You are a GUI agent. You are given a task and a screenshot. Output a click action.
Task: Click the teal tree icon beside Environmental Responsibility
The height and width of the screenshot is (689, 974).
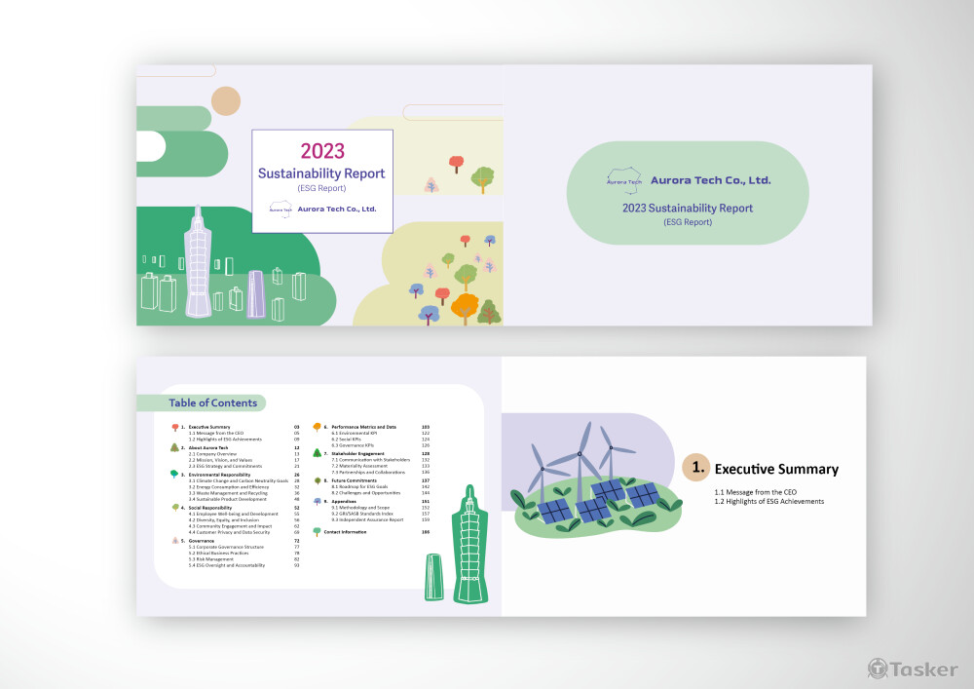[x=174, y=474]
